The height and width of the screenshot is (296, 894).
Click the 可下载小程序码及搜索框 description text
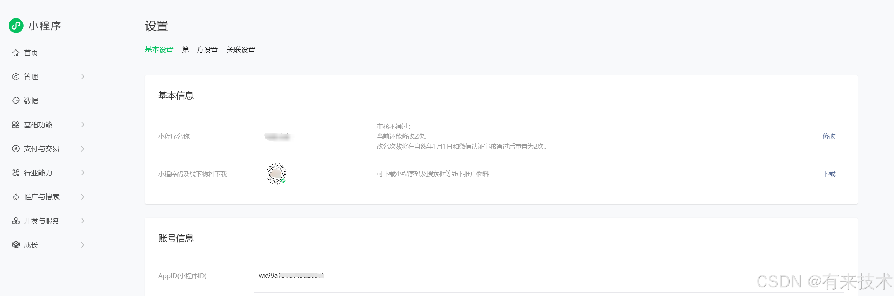pos(433,174)
